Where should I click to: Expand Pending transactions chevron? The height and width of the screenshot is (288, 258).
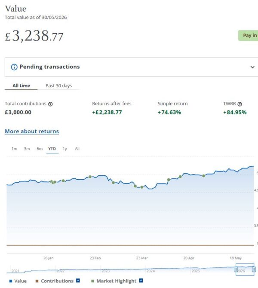coord(252,67)
